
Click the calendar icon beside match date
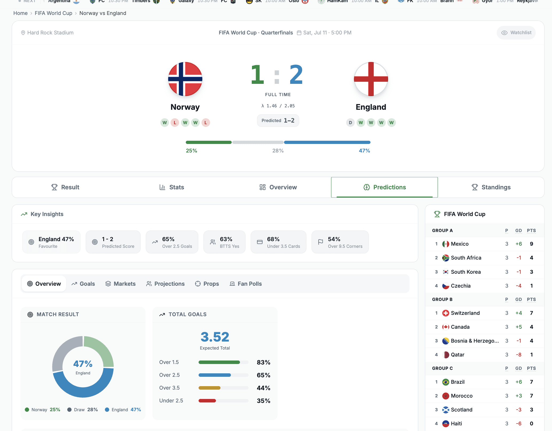[299, 33]
